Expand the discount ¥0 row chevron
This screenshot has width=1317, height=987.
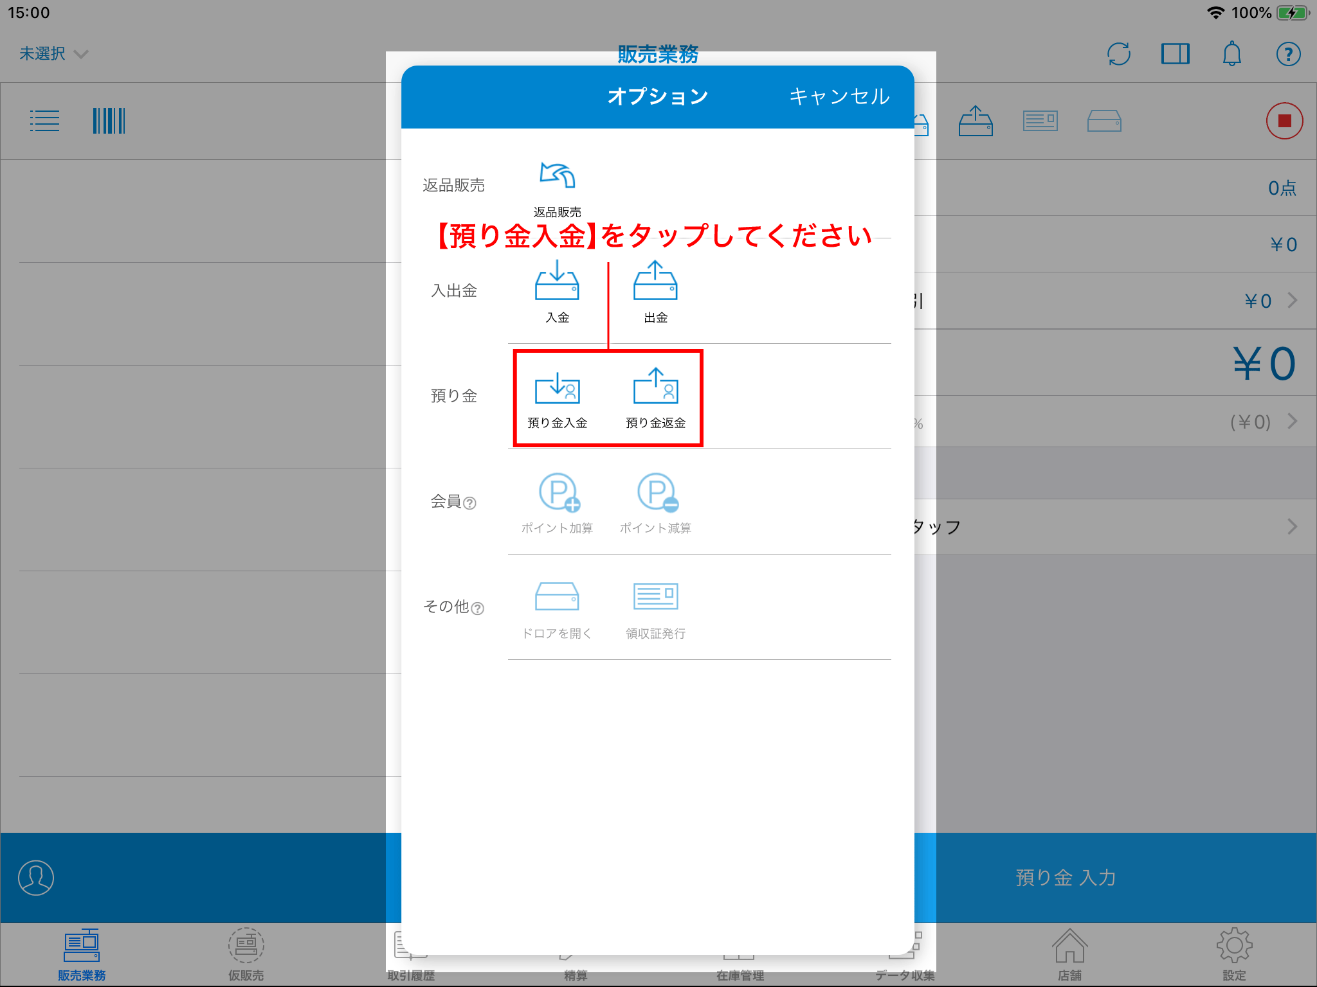click(1292, 301)
